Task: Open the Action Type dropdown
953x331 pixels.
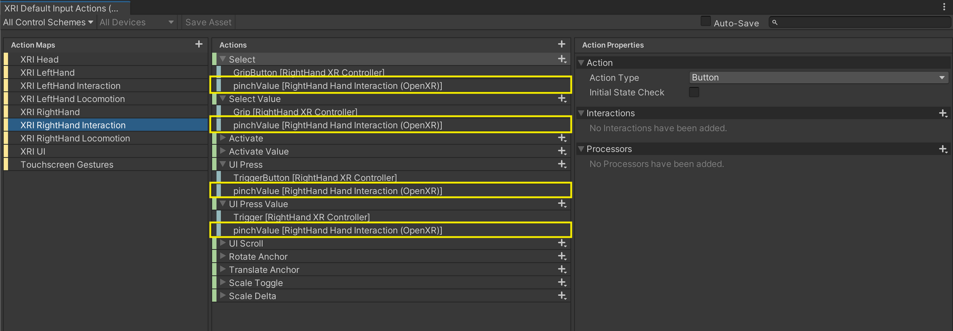Action: (818, 78)
